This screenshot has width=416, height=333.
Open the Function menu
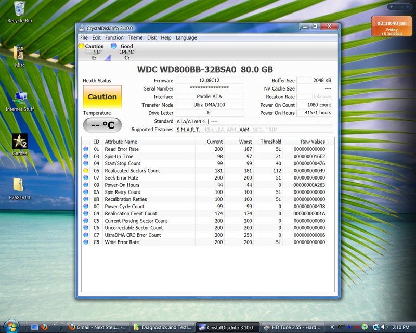pyautogui.click(x=114, y=37)
